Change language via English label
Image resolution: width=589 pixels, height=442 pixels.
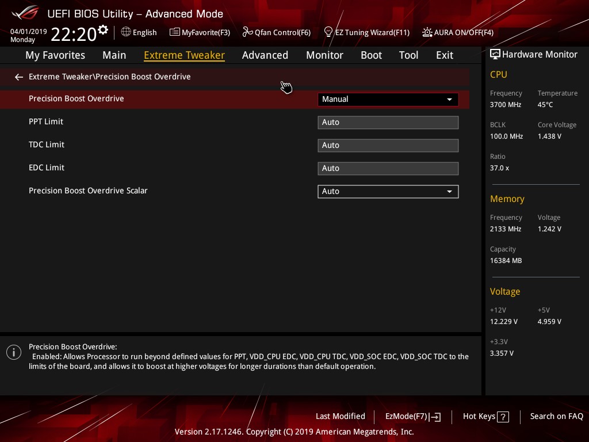(x=144, y=32)
